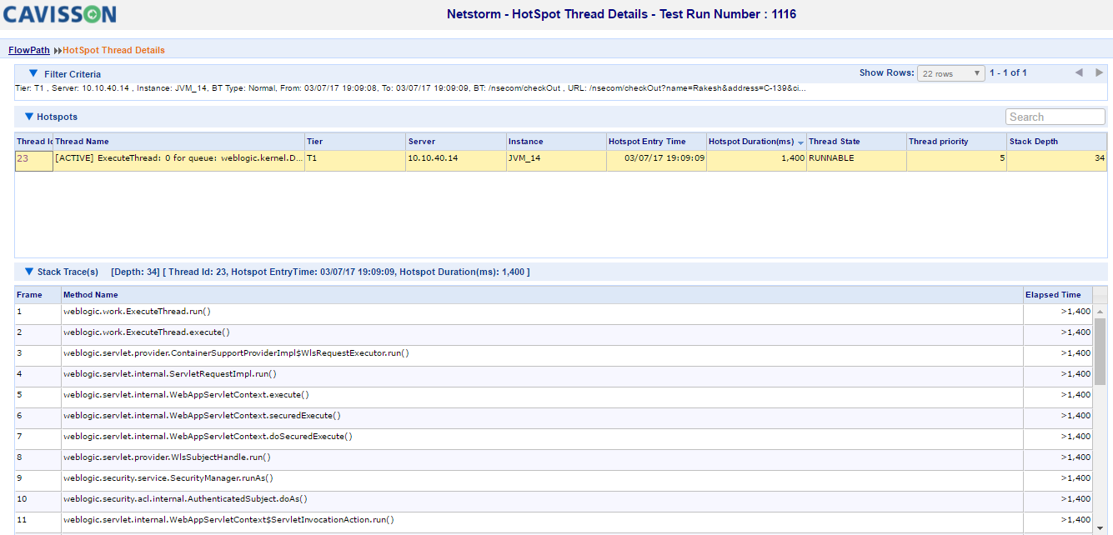The width and height of the screenshot is (1113, 535).
Task: Sort by Thread priority column
Action: 956,142
